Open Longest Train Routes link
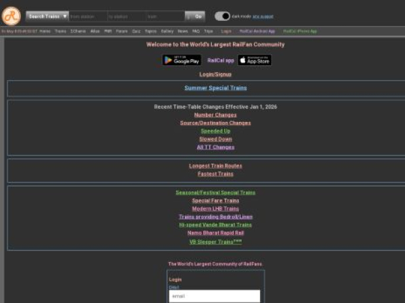405x303 pixels. click(x=215, y=166)
